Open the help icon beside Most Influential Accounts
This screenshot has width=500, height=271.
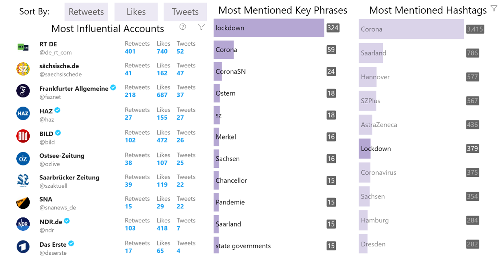coord(183,26)
